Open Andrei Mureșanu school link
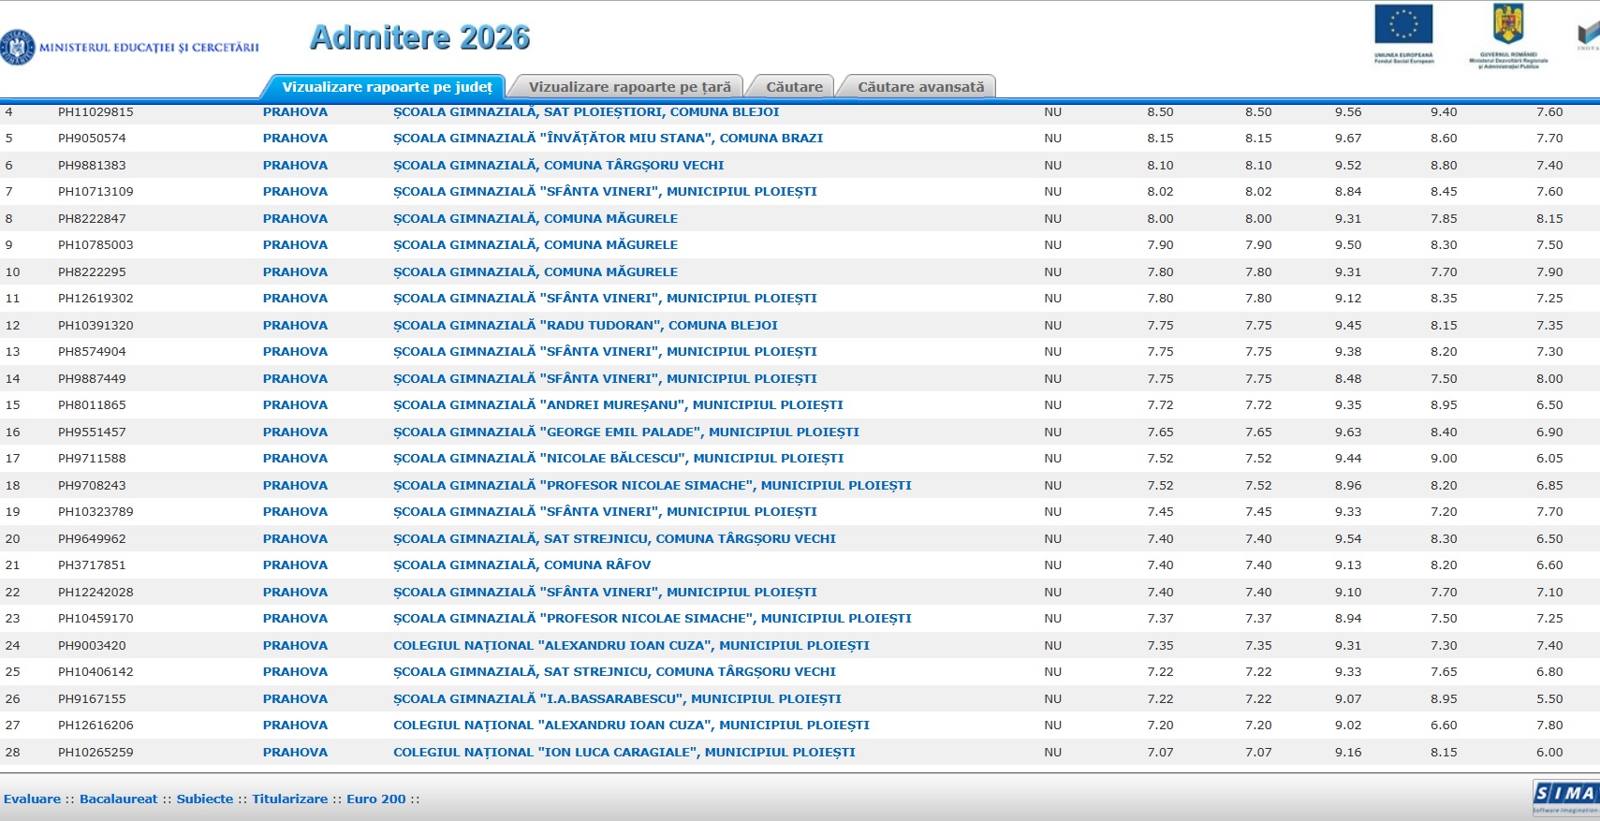This screenshot has height=821, width=1600. click(618, 404)
